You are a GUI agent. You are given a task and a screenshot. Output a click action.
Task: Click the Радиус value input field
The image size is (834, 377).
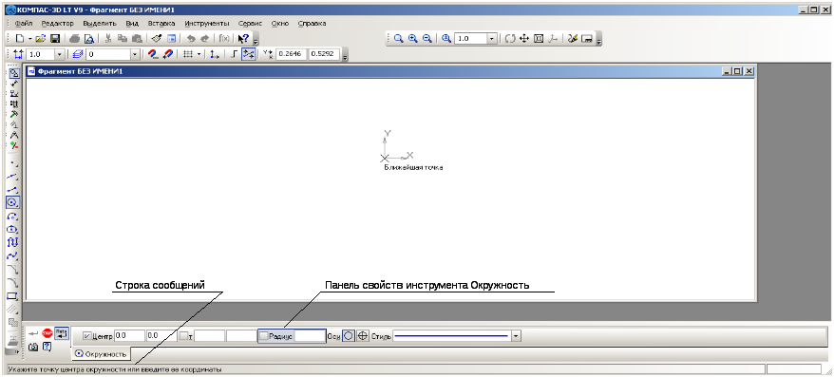point(310,336)
